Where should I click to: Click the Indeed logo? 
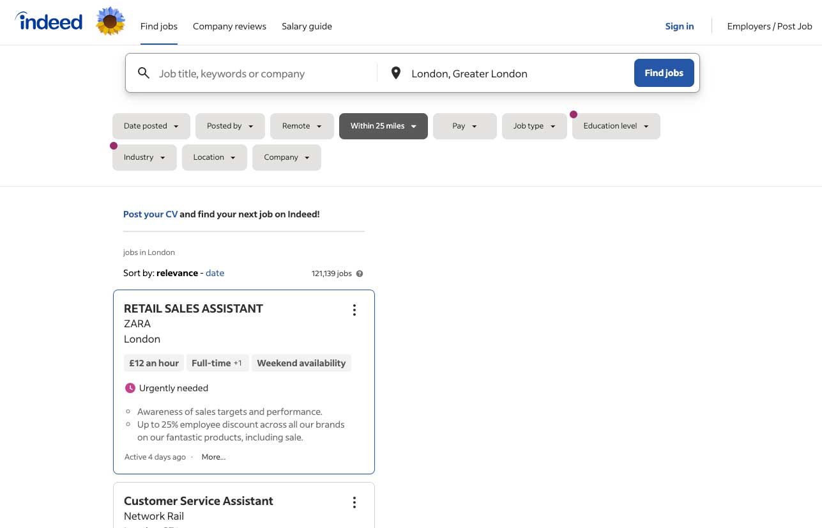49,22
